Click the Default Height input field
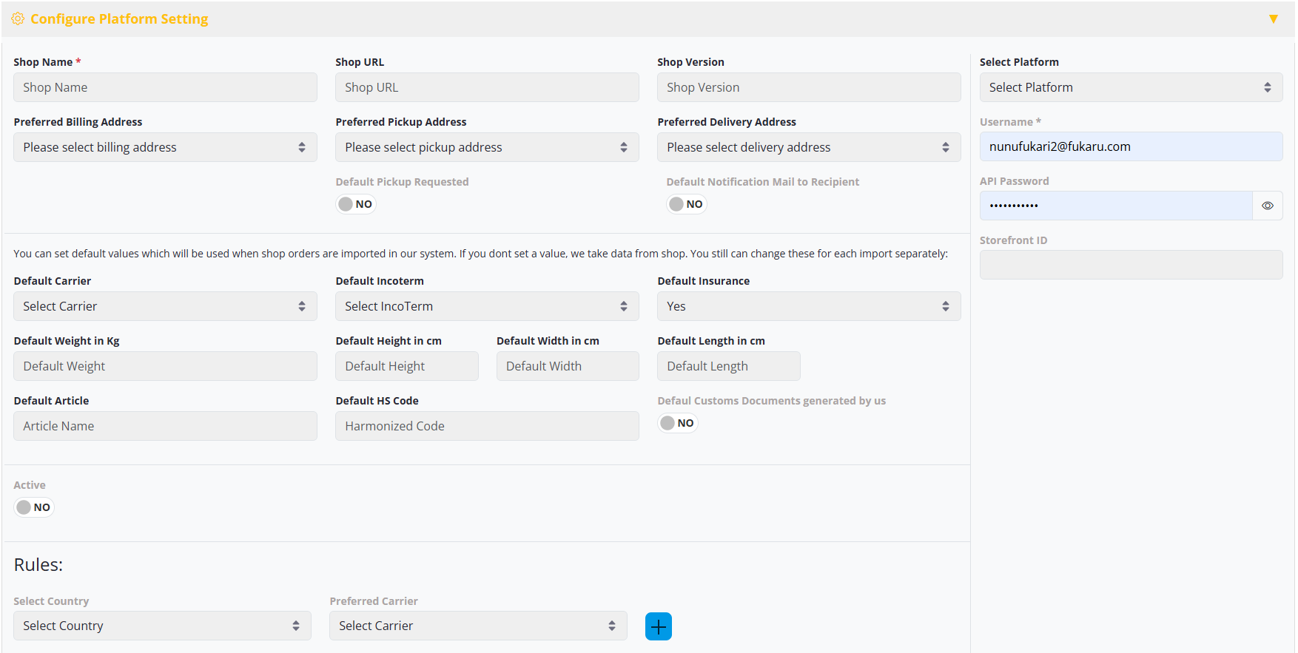The height and width of the screenshot is (653, 1298). (x=407, y=366)
